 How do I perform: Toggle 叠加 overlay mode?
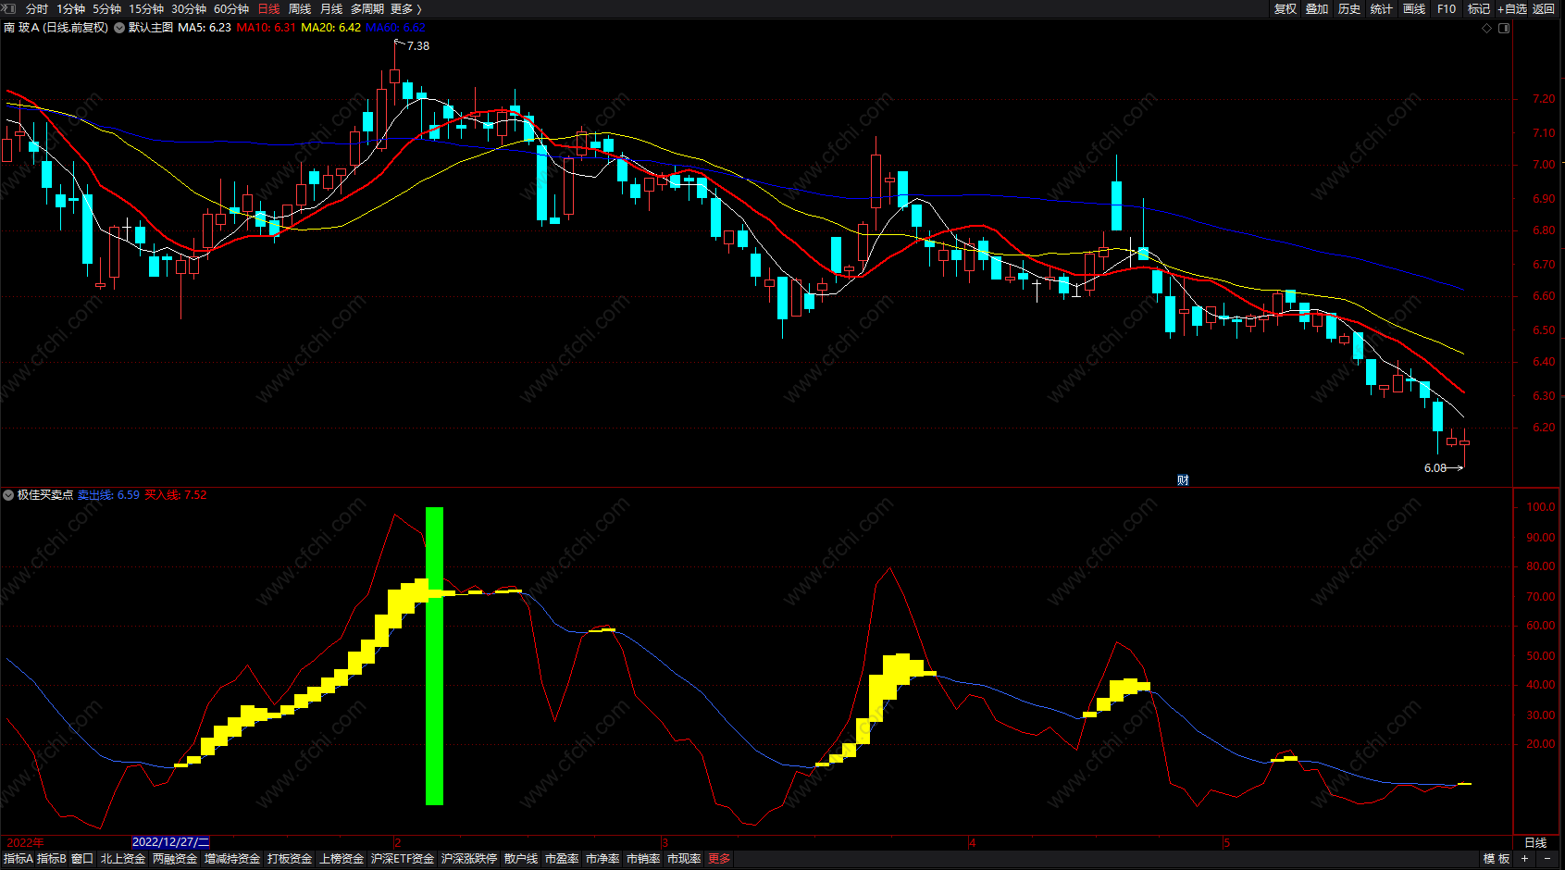(1317, 8)
